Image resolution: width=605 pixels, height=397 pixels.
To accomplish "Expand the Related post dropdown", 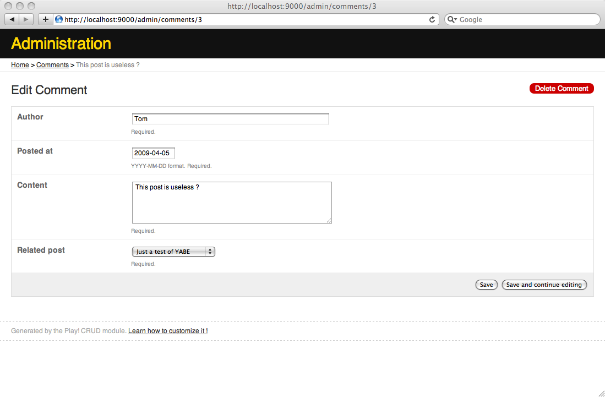I will click(173, 252).
